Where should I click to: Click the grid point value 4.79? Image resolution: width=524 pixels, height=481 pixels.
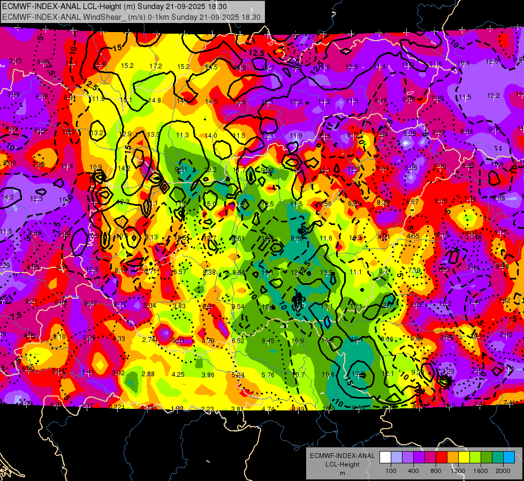click(208, 341)
